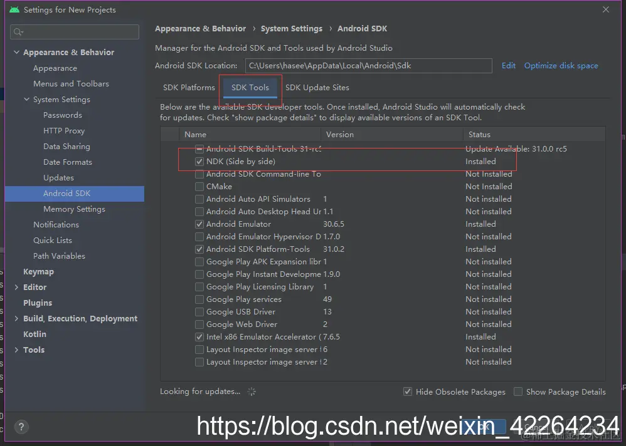The width and height of the screenshot is (626, 446).
Task: Check Layout Inspector image server version 2
Action: tap(199, 362)
